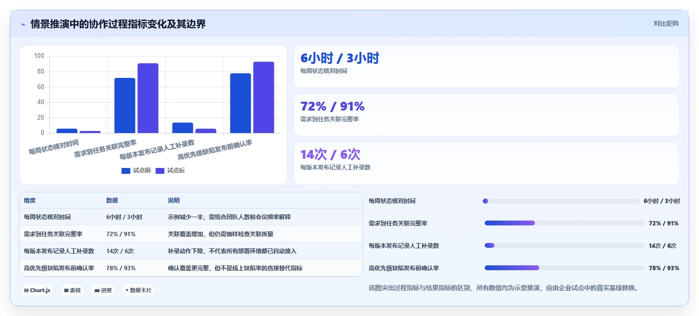Click the 数据卡片 tag chip

pos(138,290)
